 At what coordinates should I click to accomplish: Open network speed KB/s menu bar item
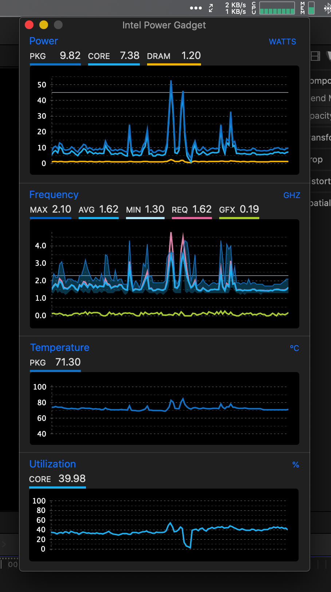coord(236,8)
